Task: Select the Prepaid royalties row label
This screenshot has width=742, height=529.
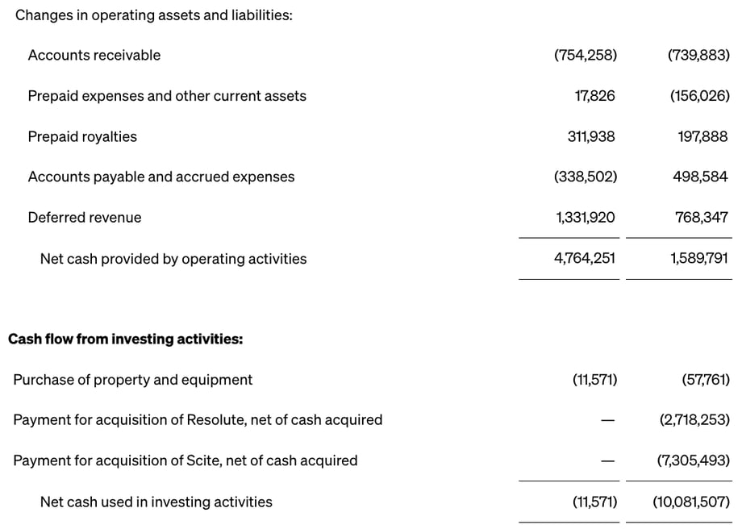Action: [x=82, y=136]
